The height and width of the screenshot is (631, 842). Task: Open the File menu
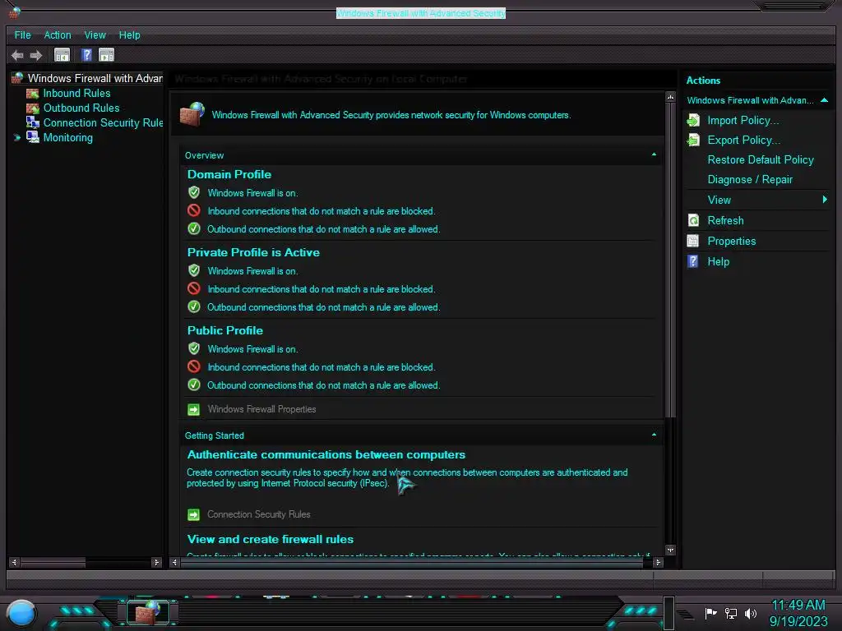(x=22, y=35)
